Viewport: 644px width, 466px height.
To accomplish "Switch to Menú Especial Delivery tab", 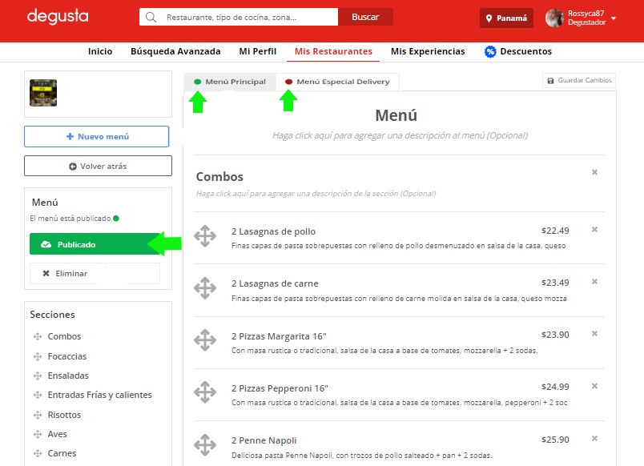I will click(337, 82).
